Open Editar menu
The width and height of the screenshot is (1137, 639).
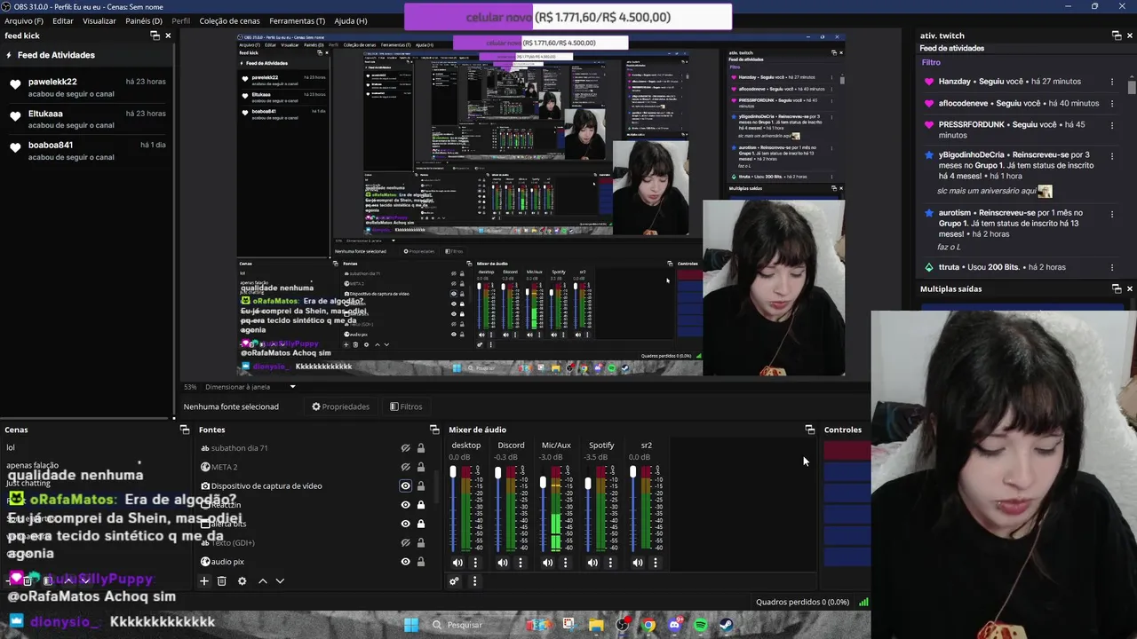click(x=63, y=20)
